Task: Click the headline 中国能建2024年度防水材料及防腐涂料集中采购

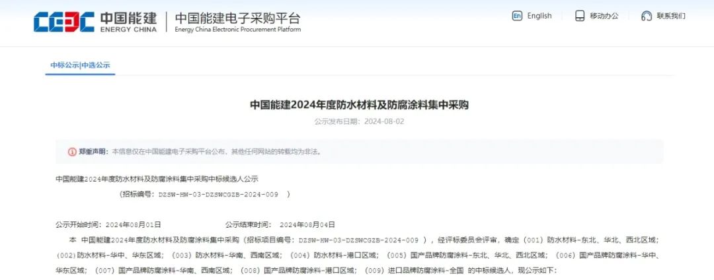Action: click(359, 105)
